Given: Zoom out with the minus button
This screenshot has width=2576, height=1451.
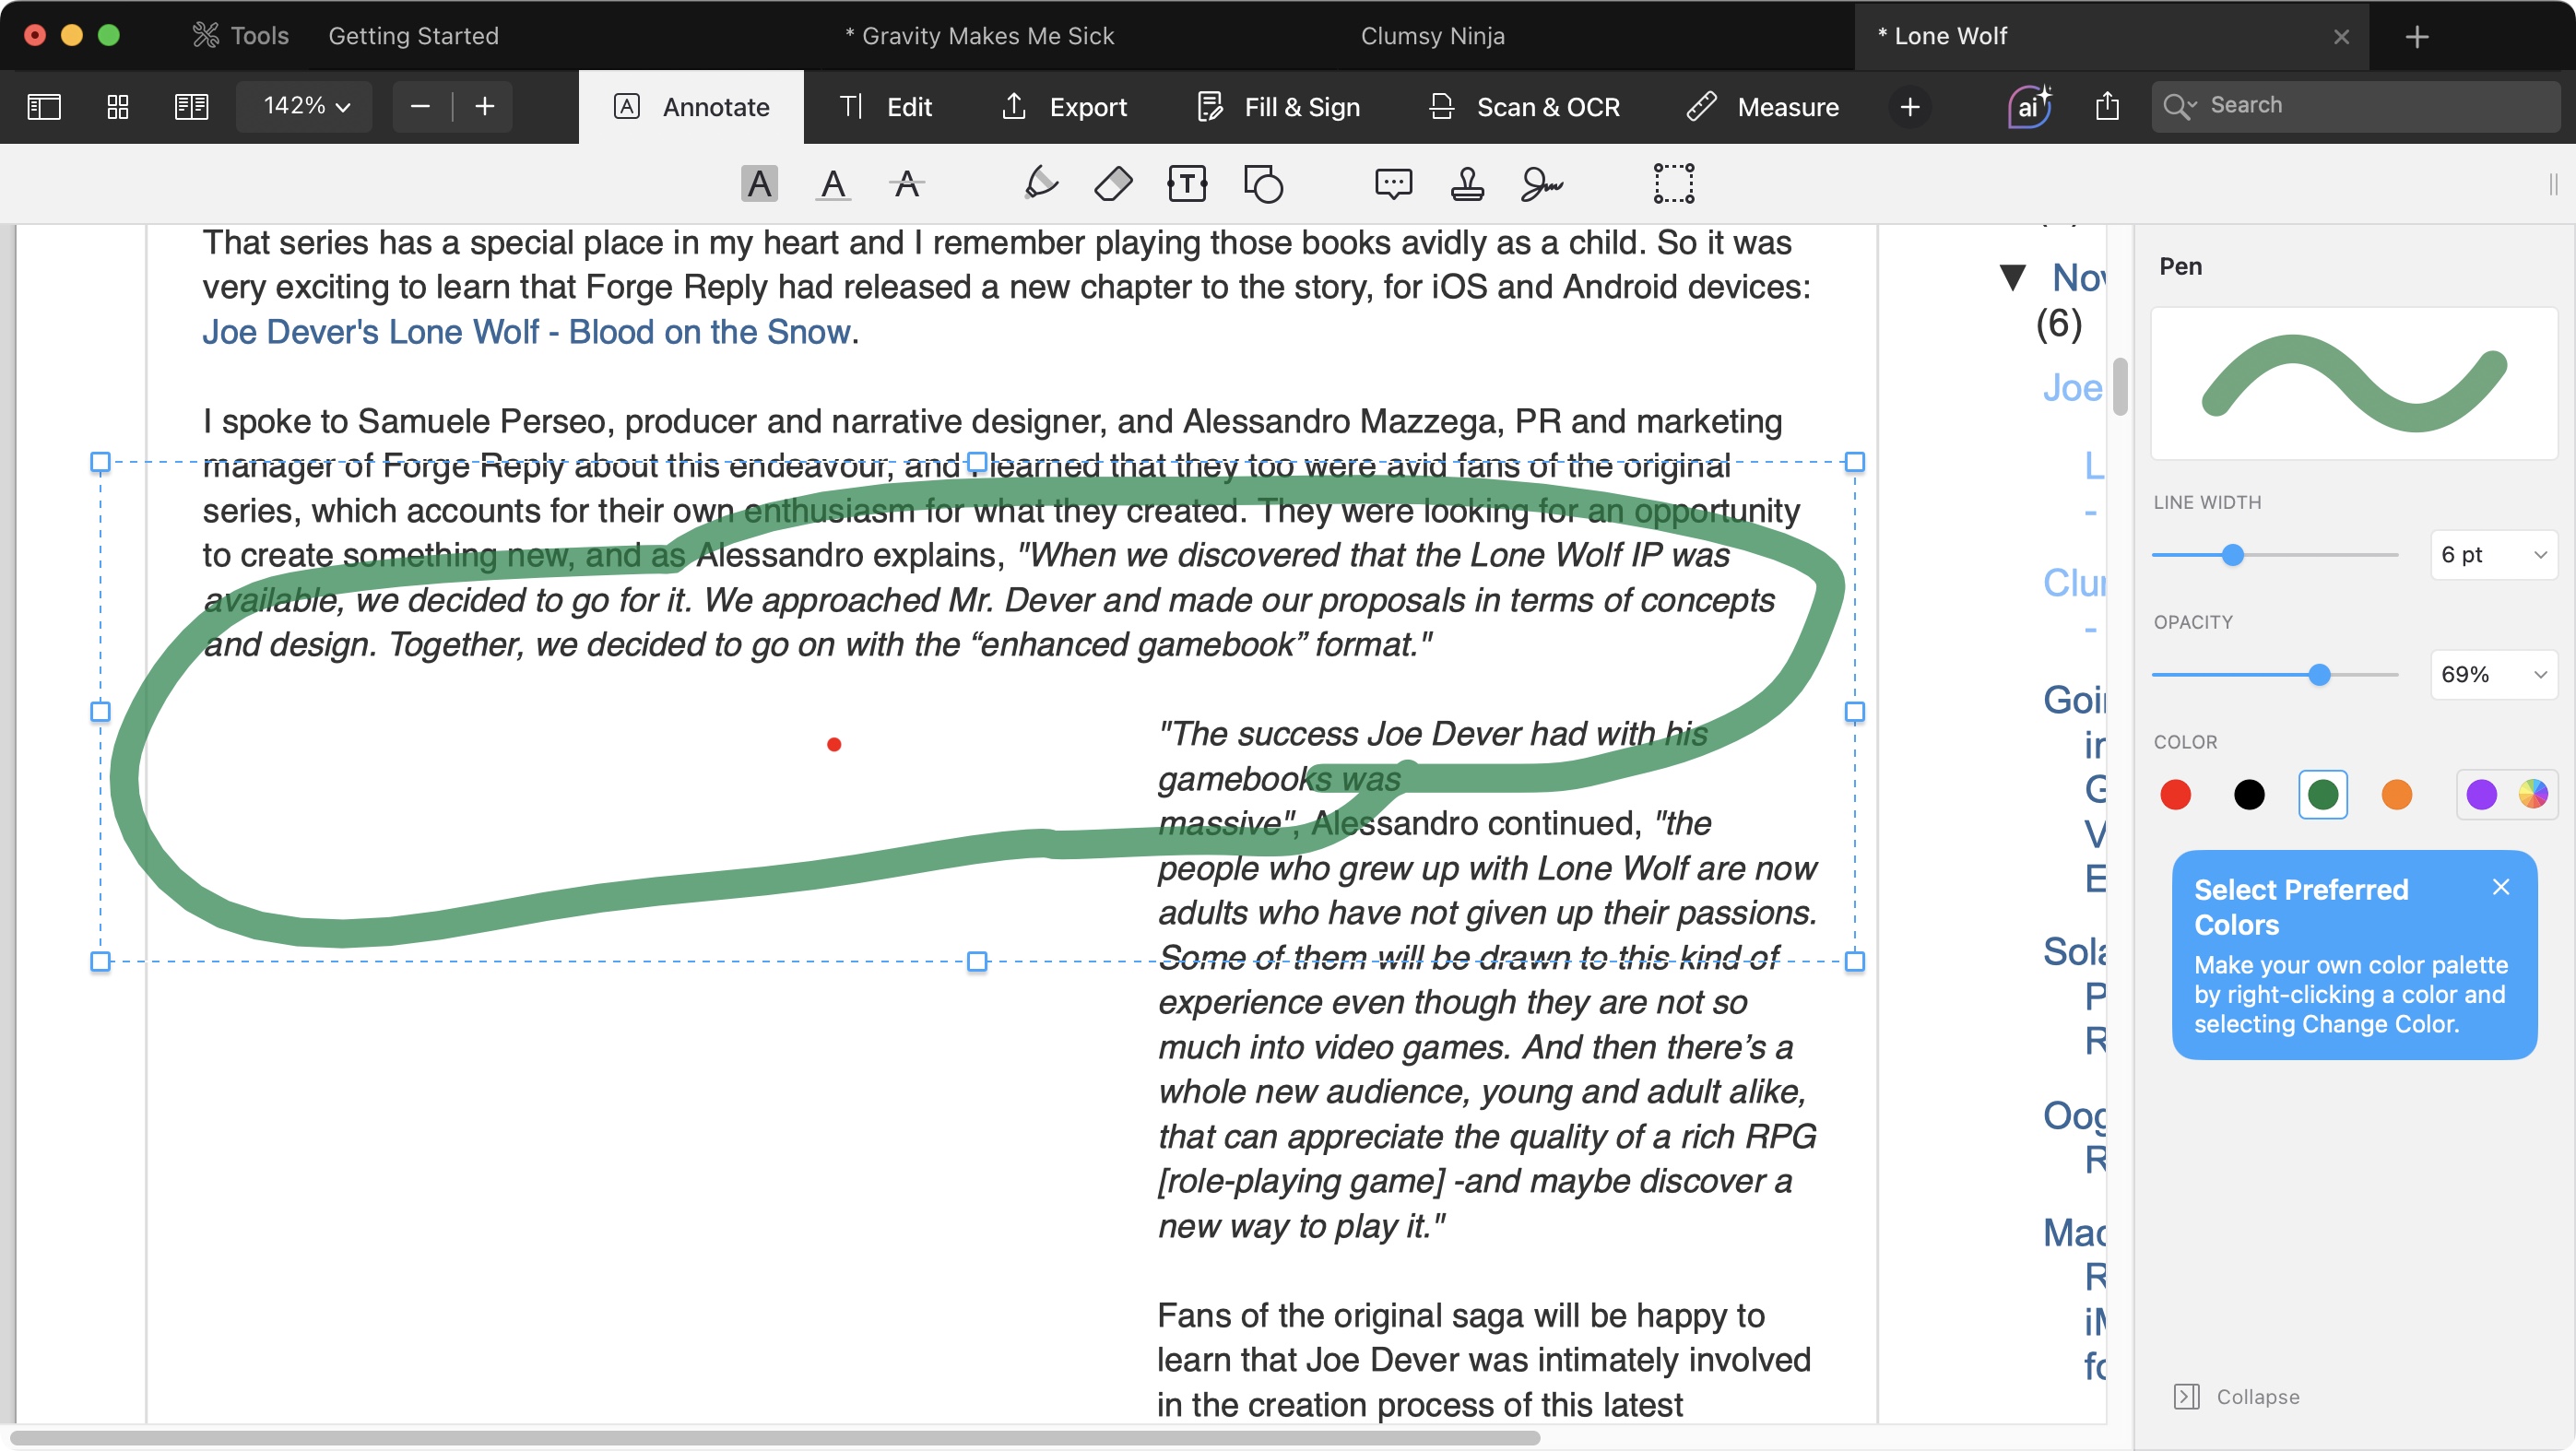Looking at the screenshot, I should (420, 106).
